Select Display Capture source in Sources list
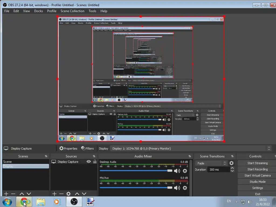The image size is (276, 207). click(x=68, y=162)
